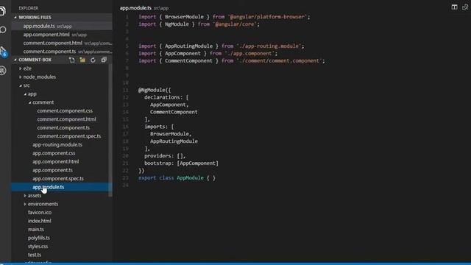Open favicon.ico file
The width and height of the screenshot is (471, 265).
(40, 213)
